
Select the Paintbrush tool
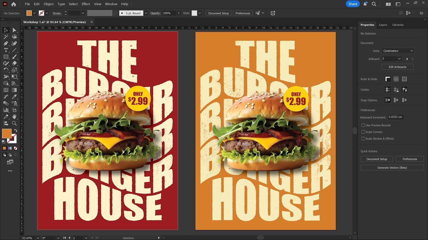(14, 57)
